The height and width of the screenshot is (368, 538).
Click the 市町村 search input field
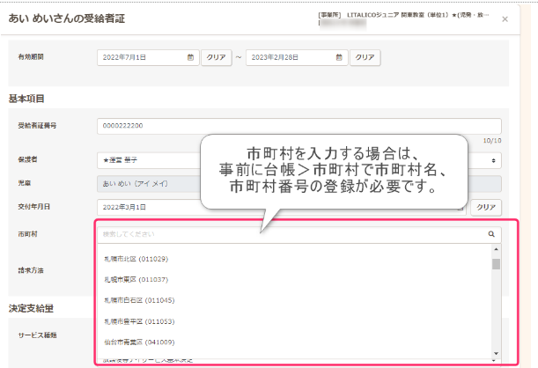pyautogui.click(x=291, y=235)
